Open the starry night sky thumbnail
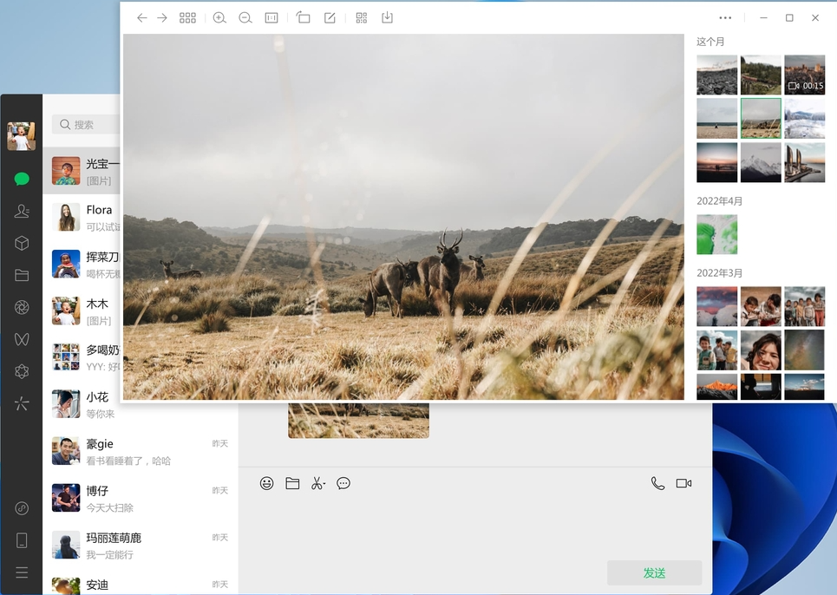 pyautogui.click(x=804, y=350)
